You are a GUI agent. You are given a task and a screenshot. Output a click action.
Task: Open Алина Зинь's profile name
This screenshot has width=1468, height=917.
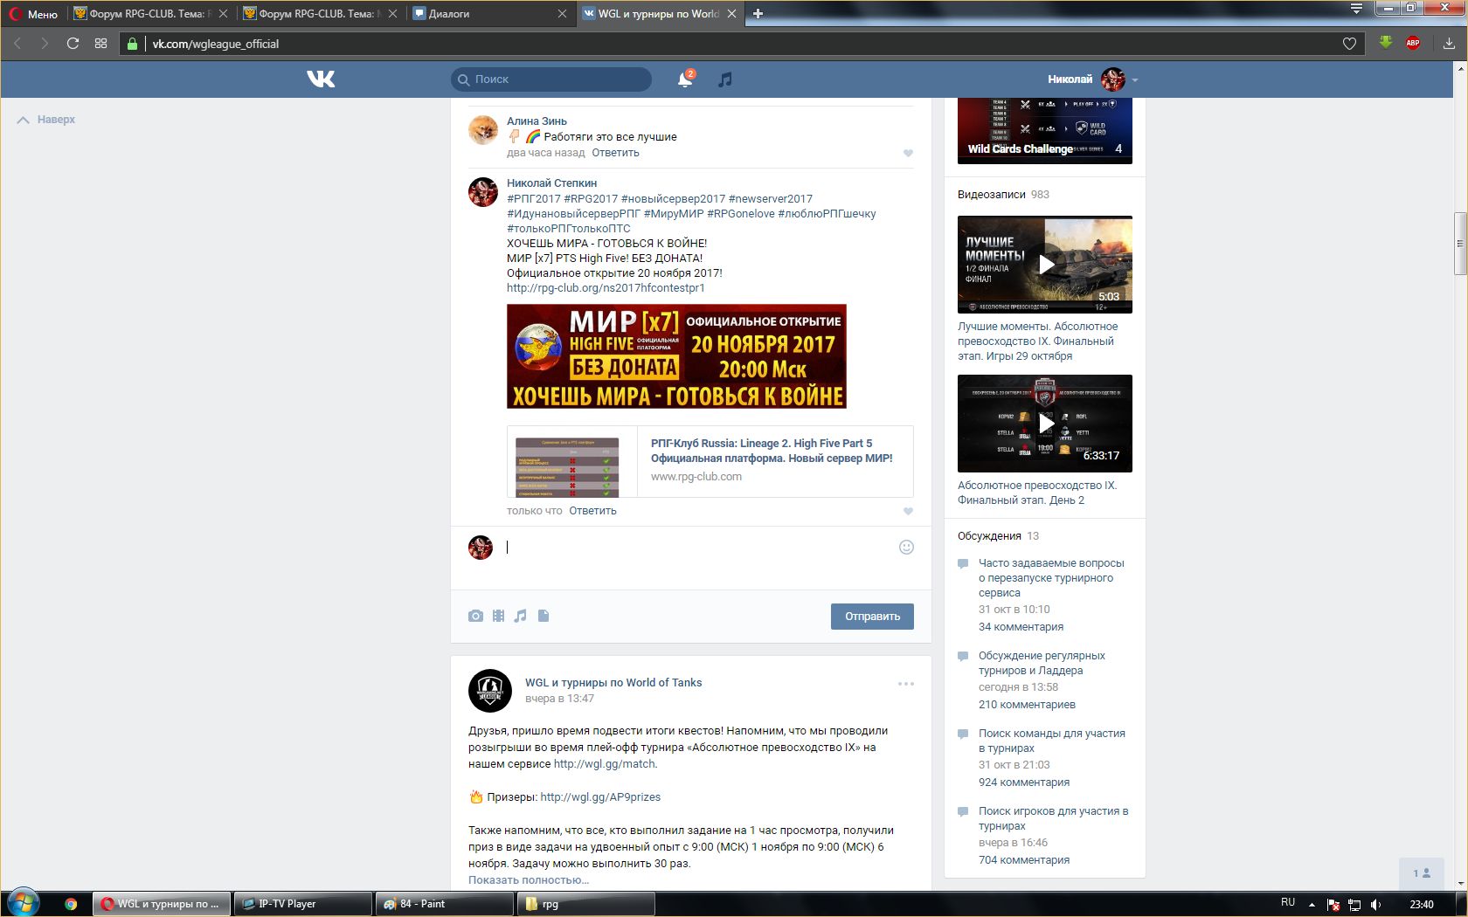click(x=537, y=121)
